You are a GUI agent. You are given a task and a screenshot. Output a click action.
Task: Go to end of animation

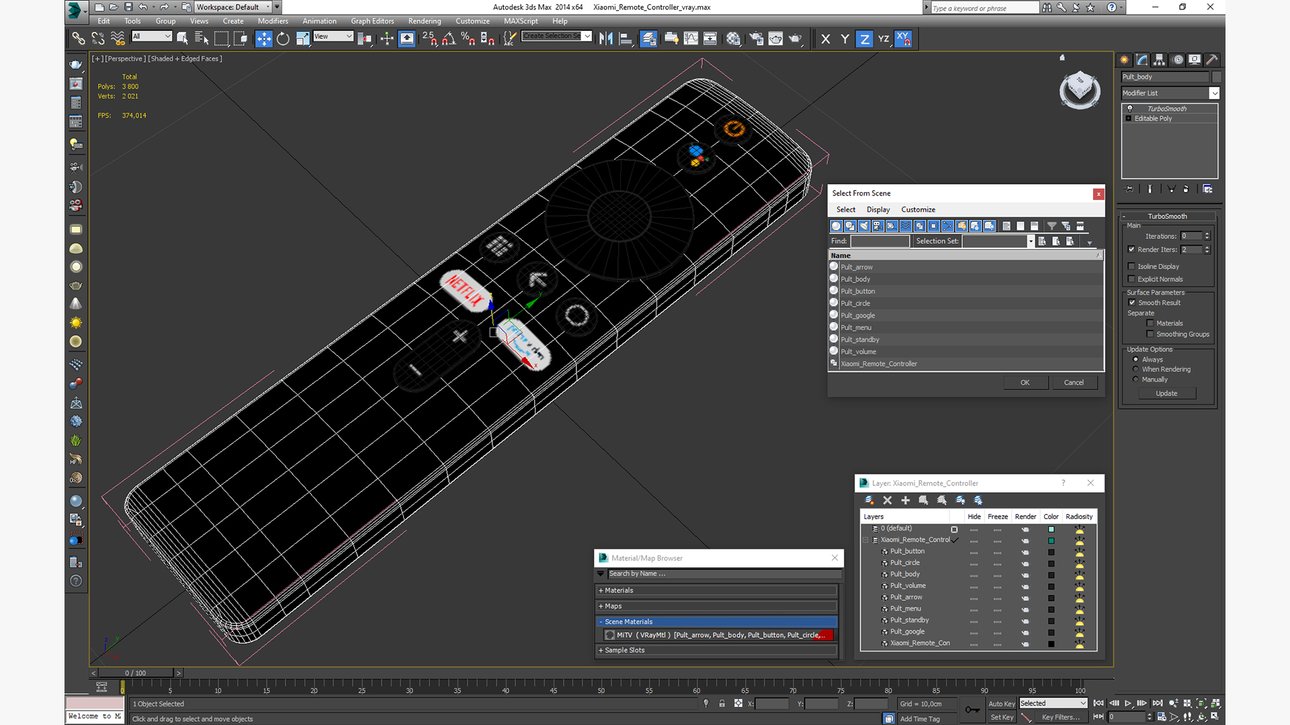(1158, 704)
